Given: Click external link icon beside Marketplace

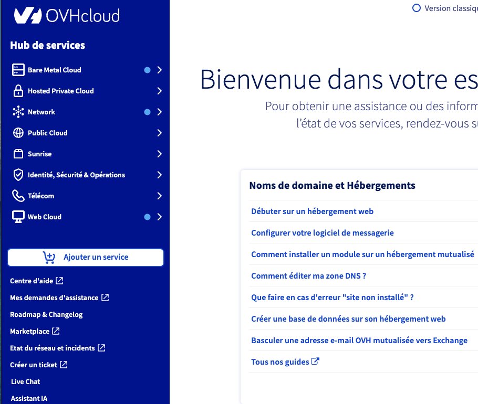Looking at the screenshot, I should (56, 331).
